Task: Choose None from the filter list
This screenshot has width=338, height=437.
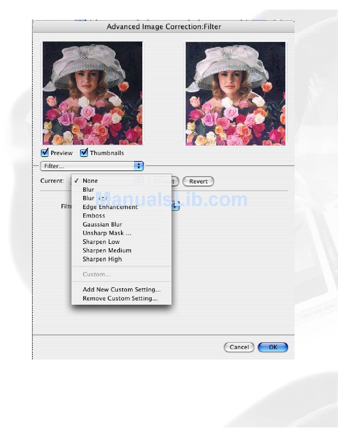Action: (121, 181)
